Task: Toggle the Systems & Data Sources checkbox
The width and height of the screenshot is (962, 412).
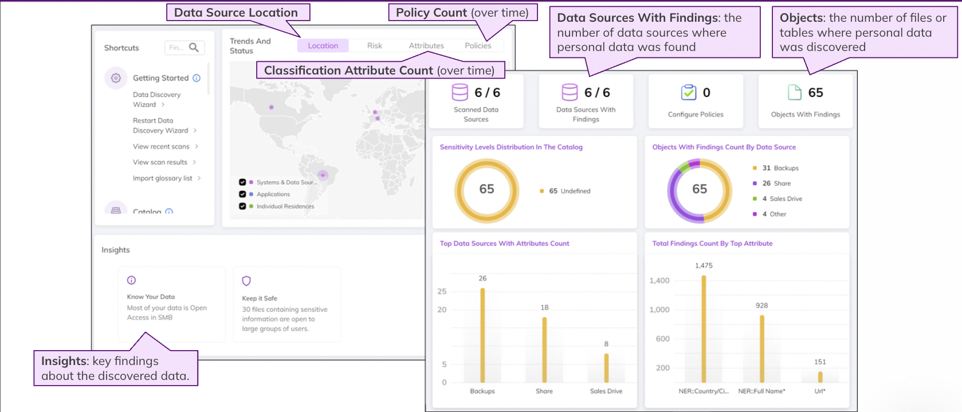Action: (242, 182)
